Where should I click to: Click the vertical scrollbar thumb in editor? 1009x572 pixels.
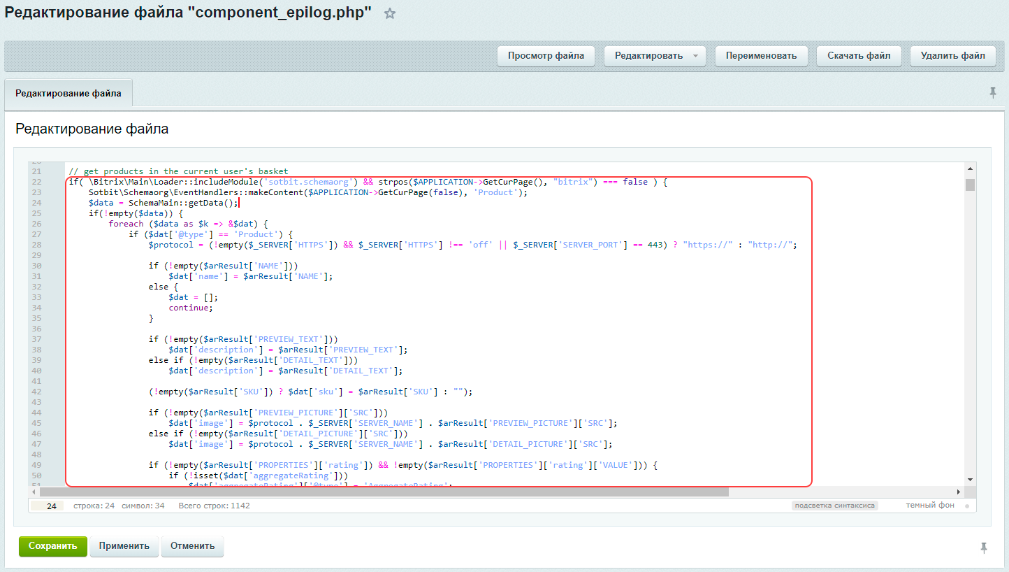point(970,185)
